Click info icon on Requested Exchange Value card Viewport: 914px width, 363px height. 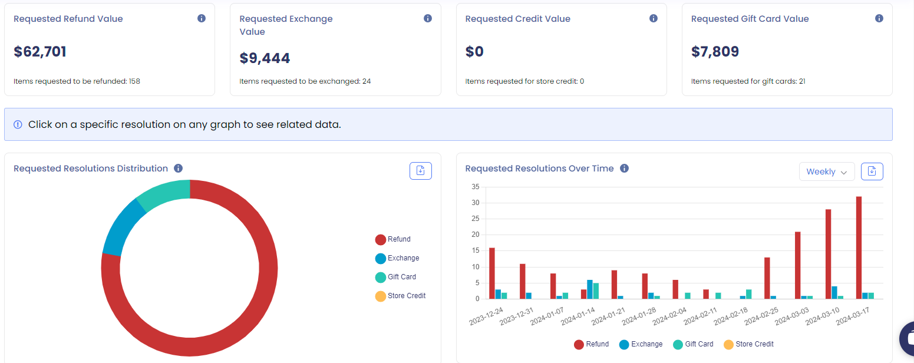pyautogui.click(x=427, y=18)
